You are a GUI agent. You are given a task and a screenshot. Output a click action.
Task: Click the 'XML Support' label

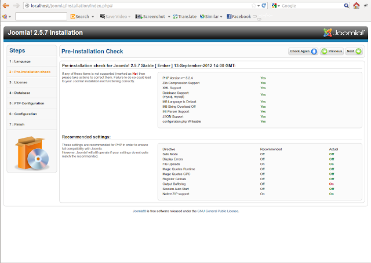(172, 87)
